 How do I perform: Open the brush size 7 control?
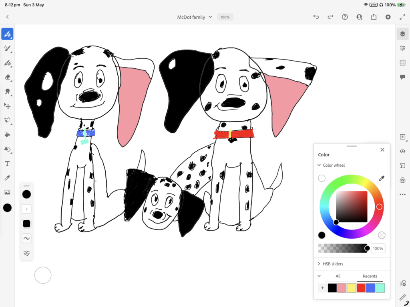pyautogui.click(x=26, y=209)
